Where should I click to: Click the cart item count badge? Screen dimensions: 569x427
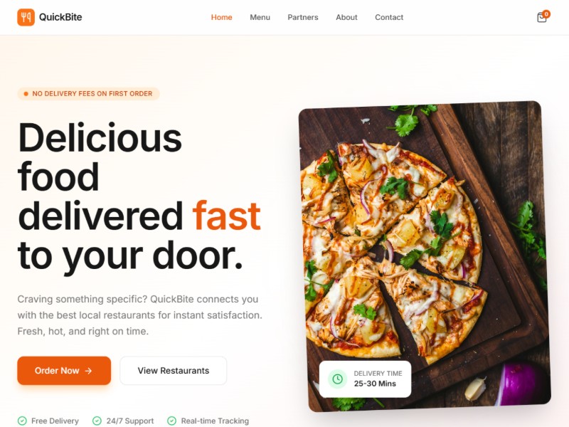[x=546, y=14]
